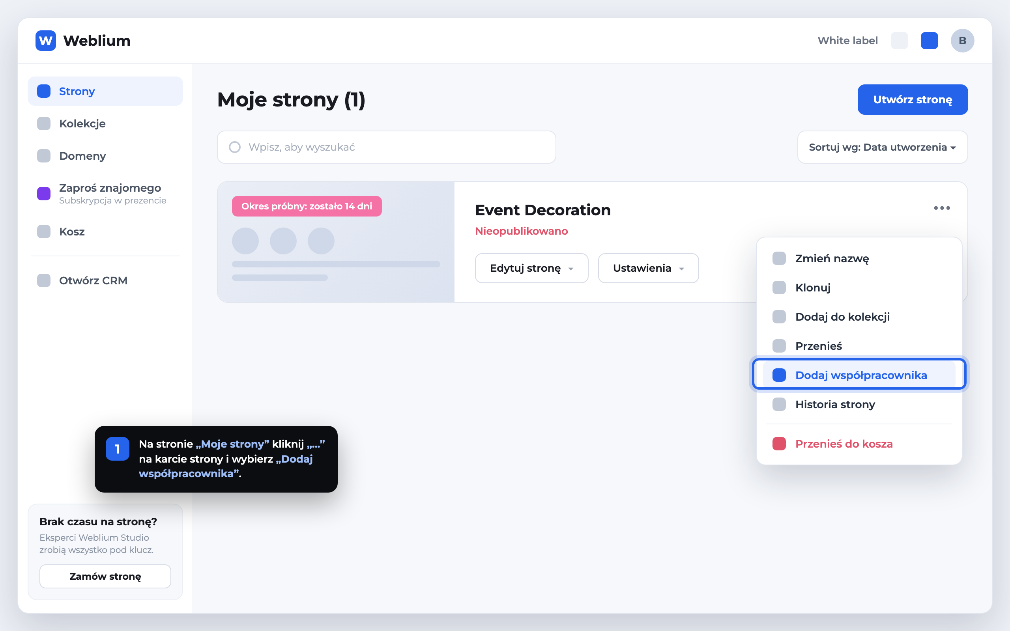Click the grey icon next to White label
The height and width of the screenshot is (631, 1010).
coord(900,41)
